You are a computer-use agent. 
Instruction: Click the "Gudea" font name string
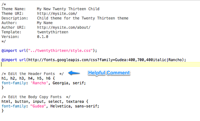point(38,106)
